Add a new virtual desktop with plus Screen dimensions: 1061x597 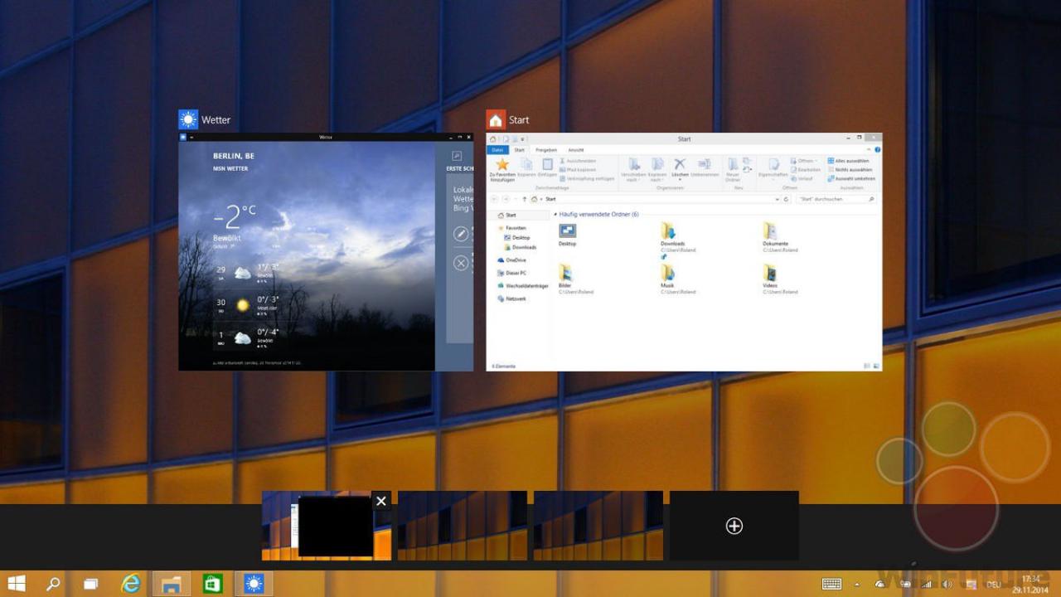pos(734,526)
